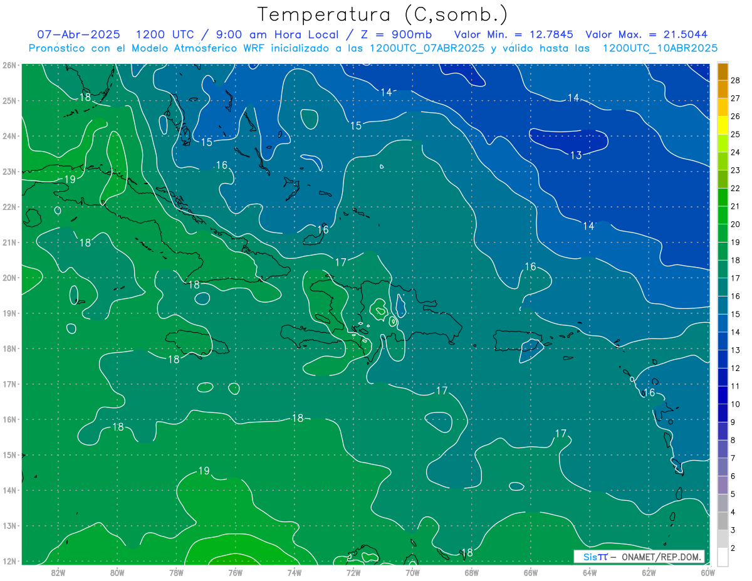752x581 pixels.
Task: Click the "64W" longitude axis label
Action: click(590, 572)
